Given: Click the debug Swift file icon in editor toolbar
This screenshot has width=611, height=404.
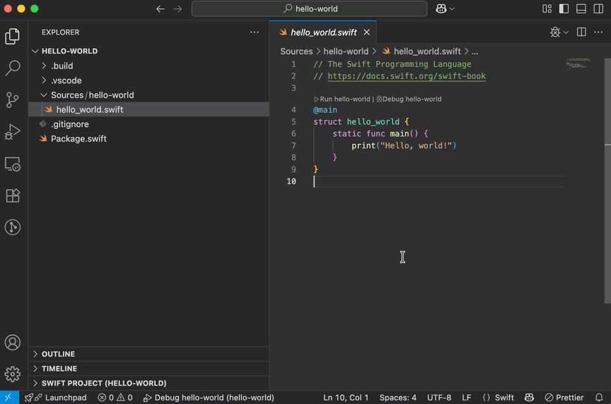Looking at the screenshot, I should [x=555, y=32].
